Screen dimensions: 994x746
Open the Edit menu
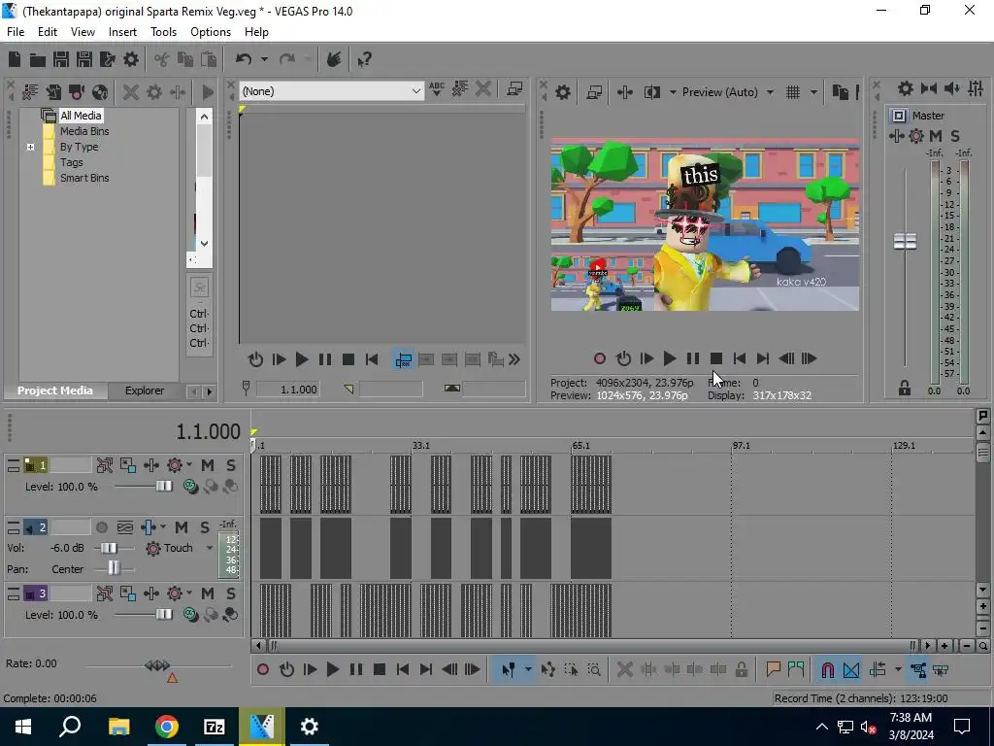(x=48, y=32)
